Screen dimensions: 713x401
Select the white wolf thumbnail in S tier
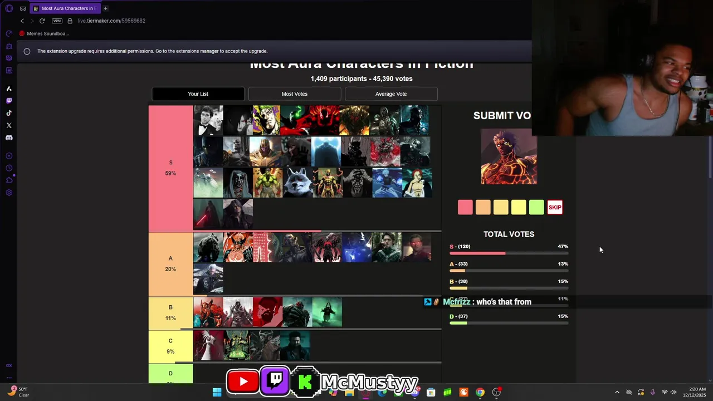point(297,183)
